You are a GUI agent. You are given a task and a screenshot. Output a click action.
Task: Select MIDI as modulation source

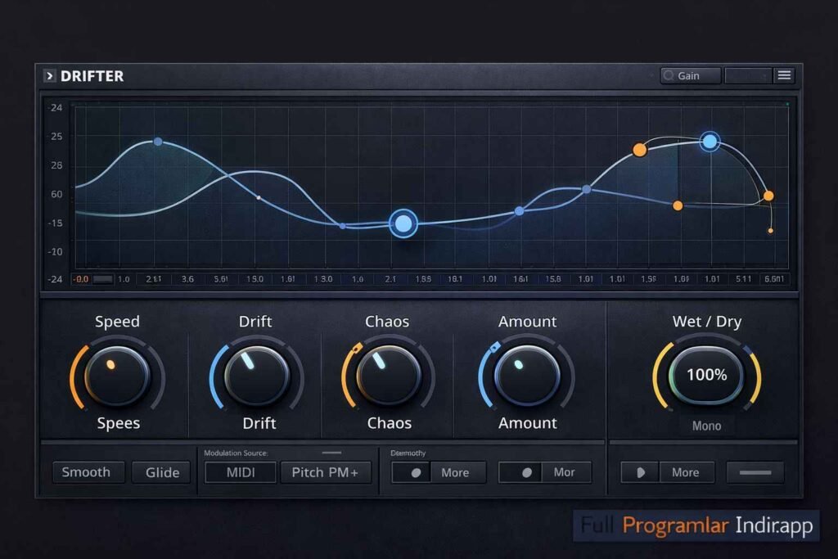pyautogui.click(x=241, y=472)
